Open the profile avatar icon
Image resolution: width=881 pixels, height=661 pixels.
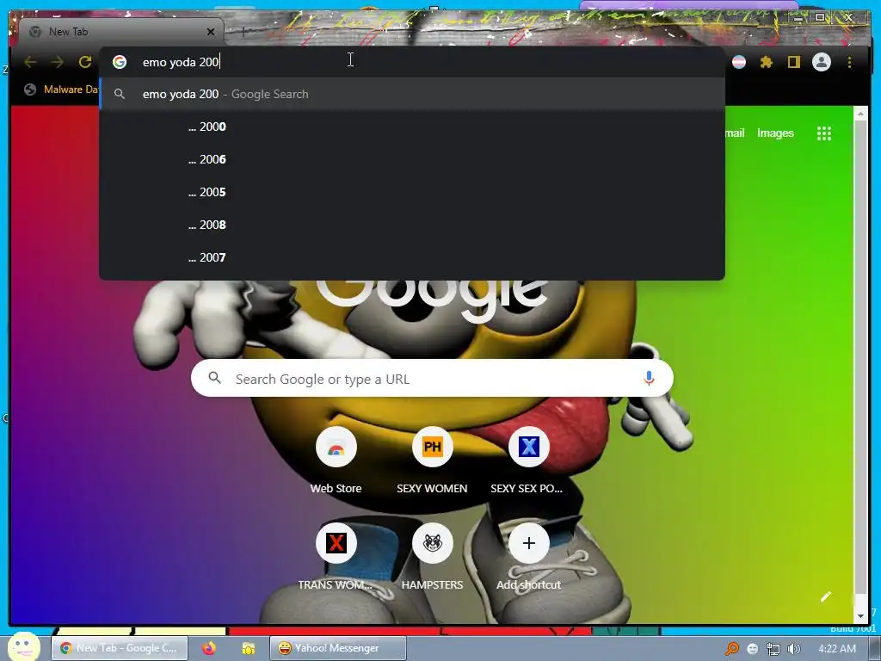(822, 62)
